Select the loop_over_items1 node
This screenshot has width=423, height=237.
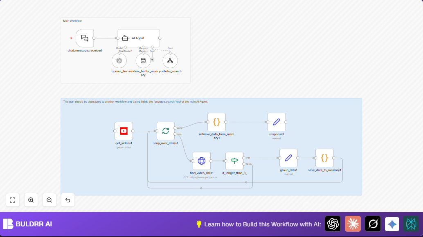166,131
